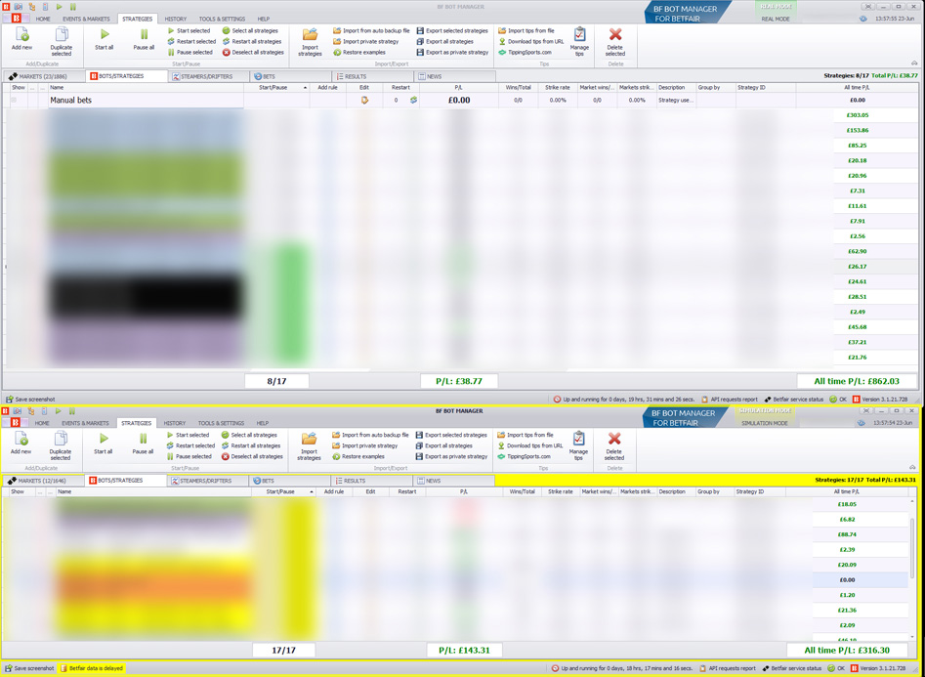The height and width of the screenshot is (677, 925).
Task: Edit the Manual bets strategy
Action: (x=364, y=101)
